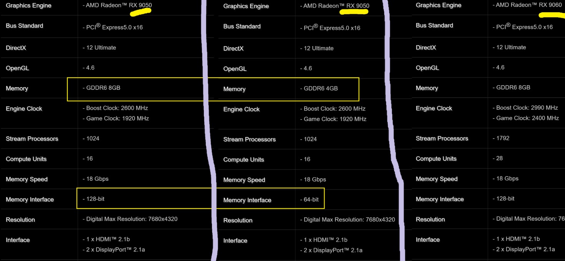Click the "Memory Interface" label in the 4GB RX 9050 table
This screenshot has height=261, width=565.
point(247,200)
